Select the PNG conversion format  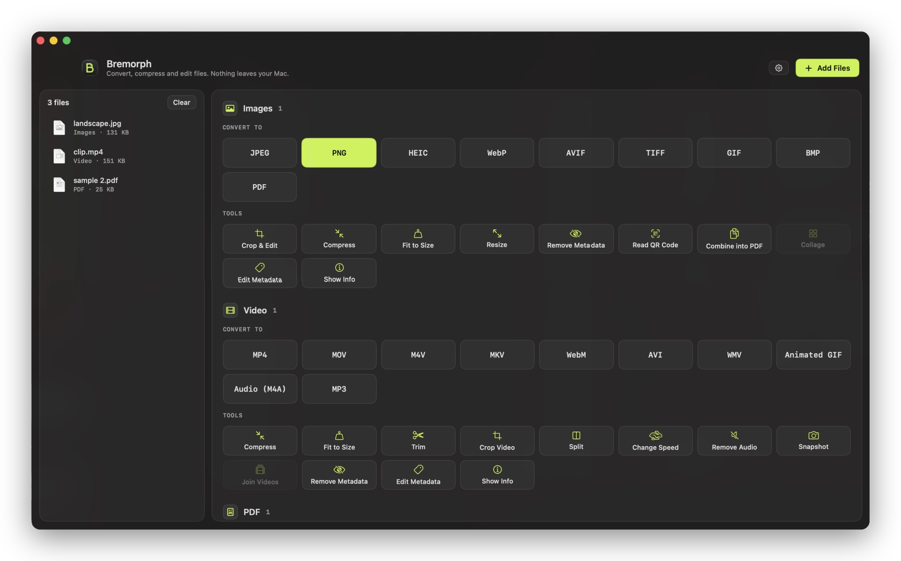339,153
